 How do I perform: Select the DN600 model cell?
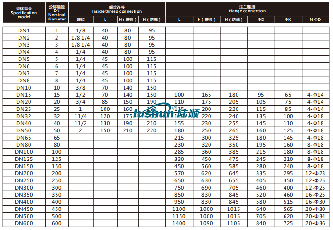(24, 223)
